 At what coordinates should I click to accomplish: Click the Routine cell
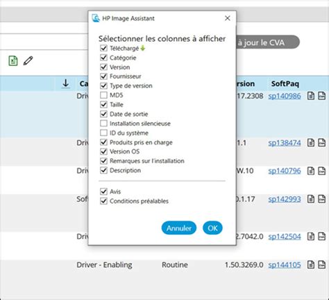175,265
